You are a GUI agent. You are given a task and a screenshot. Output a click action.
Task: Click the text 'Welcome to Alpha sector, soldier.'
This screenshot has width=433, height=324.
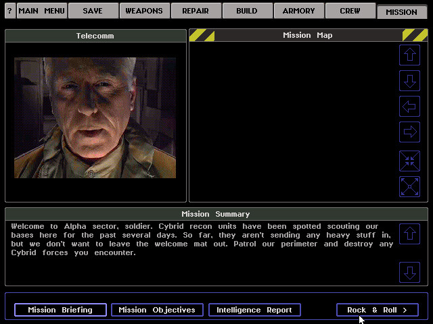[x=82, y=227]
